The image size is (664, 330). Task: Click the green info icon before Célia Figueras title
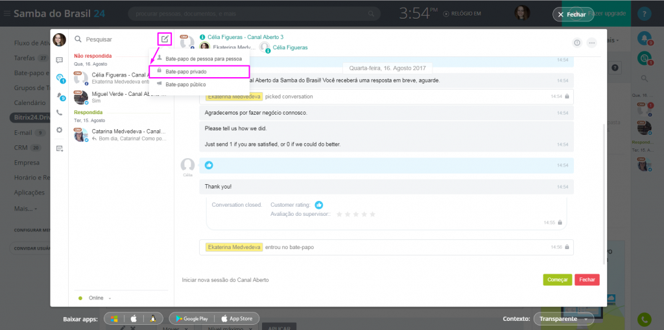pos(202,37)
